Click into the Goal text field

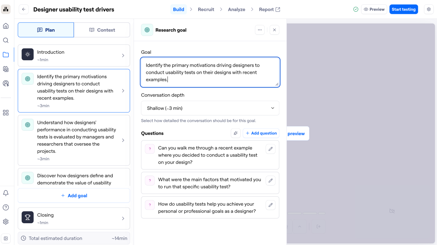[210, 72]
